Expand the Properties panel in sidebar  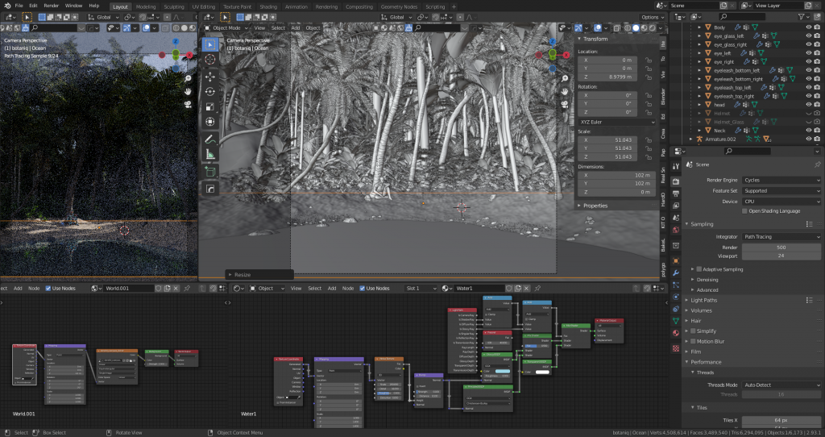595,206
